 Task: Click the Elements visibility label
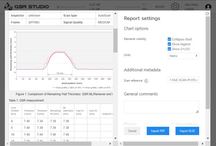(x=135, y=39)
